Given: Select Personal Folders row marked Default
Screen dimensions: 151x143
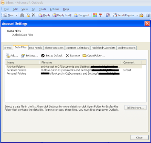Looking at the screenshot, I should tap(74, 70).
